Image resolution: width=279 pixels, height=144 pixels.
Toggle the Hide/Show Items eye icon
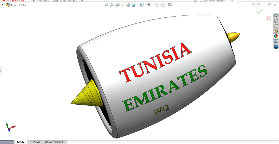(x=149, y=5)
